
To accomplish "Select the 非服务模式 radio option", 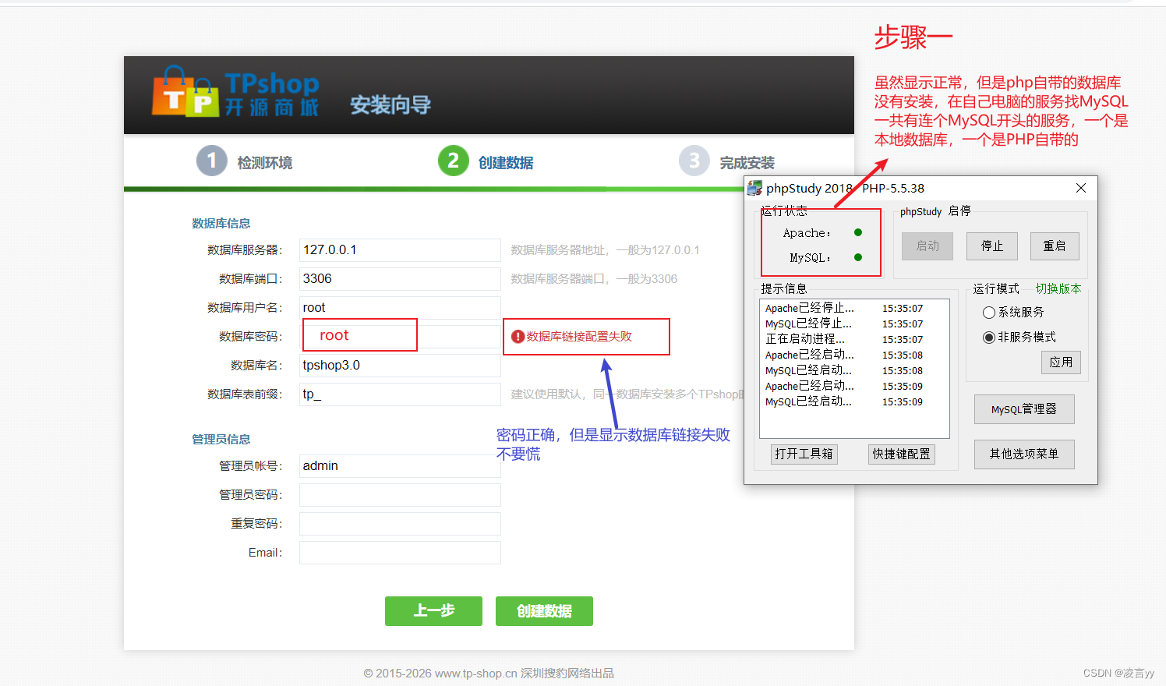I will pyautogui.click(x=989, y=338).
